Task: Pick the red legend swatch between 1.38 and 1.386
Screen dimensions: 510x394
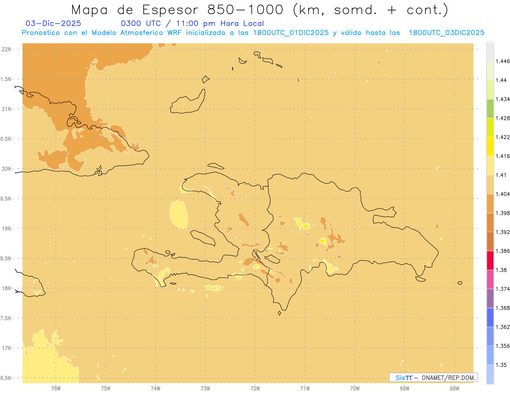Action: 490,261
